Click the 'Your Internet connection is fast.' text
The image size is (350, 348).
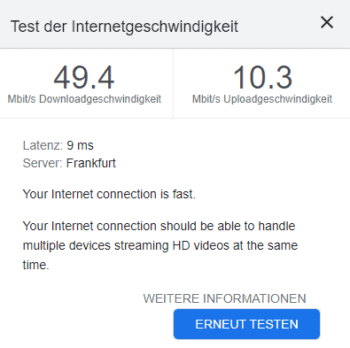click(109, 194)
